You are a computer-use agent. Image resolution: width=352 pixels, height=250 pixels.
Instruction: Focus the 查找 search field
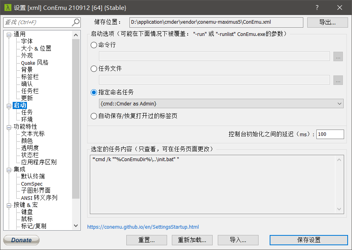point(38,23)
